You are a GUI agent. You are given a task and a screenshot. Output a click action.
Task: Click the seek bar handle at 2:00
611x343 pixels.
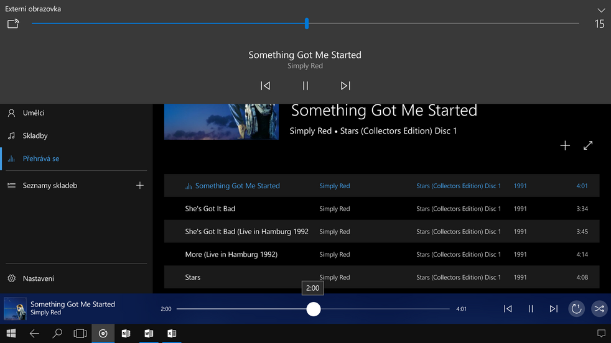pyautogui.click(x=314, y=309)
